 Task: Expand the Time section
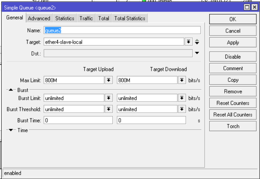click(11, 130)
